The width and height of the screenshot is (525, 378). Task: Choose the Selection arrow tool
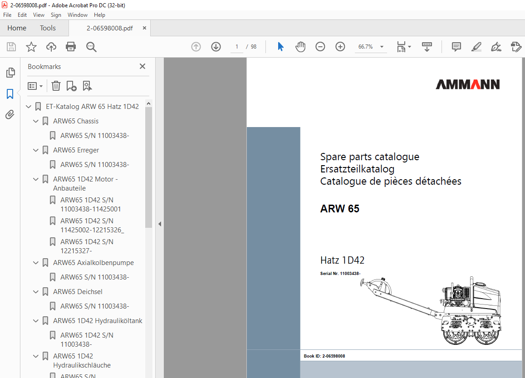tap(280, 47)
